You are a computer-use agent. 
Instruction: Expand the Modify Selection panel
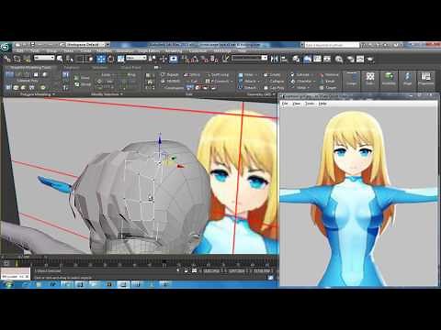tap(107, 94)
